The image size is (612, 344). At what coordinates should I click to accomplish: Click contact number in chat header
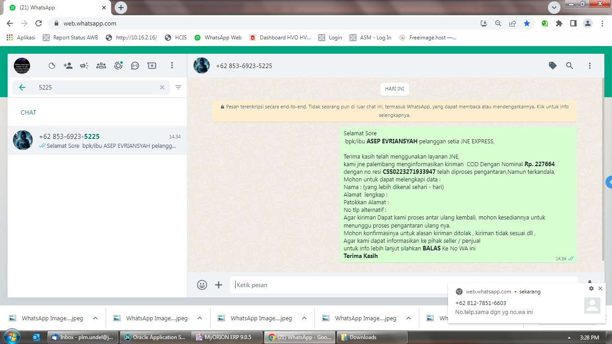tap(244, 66)
